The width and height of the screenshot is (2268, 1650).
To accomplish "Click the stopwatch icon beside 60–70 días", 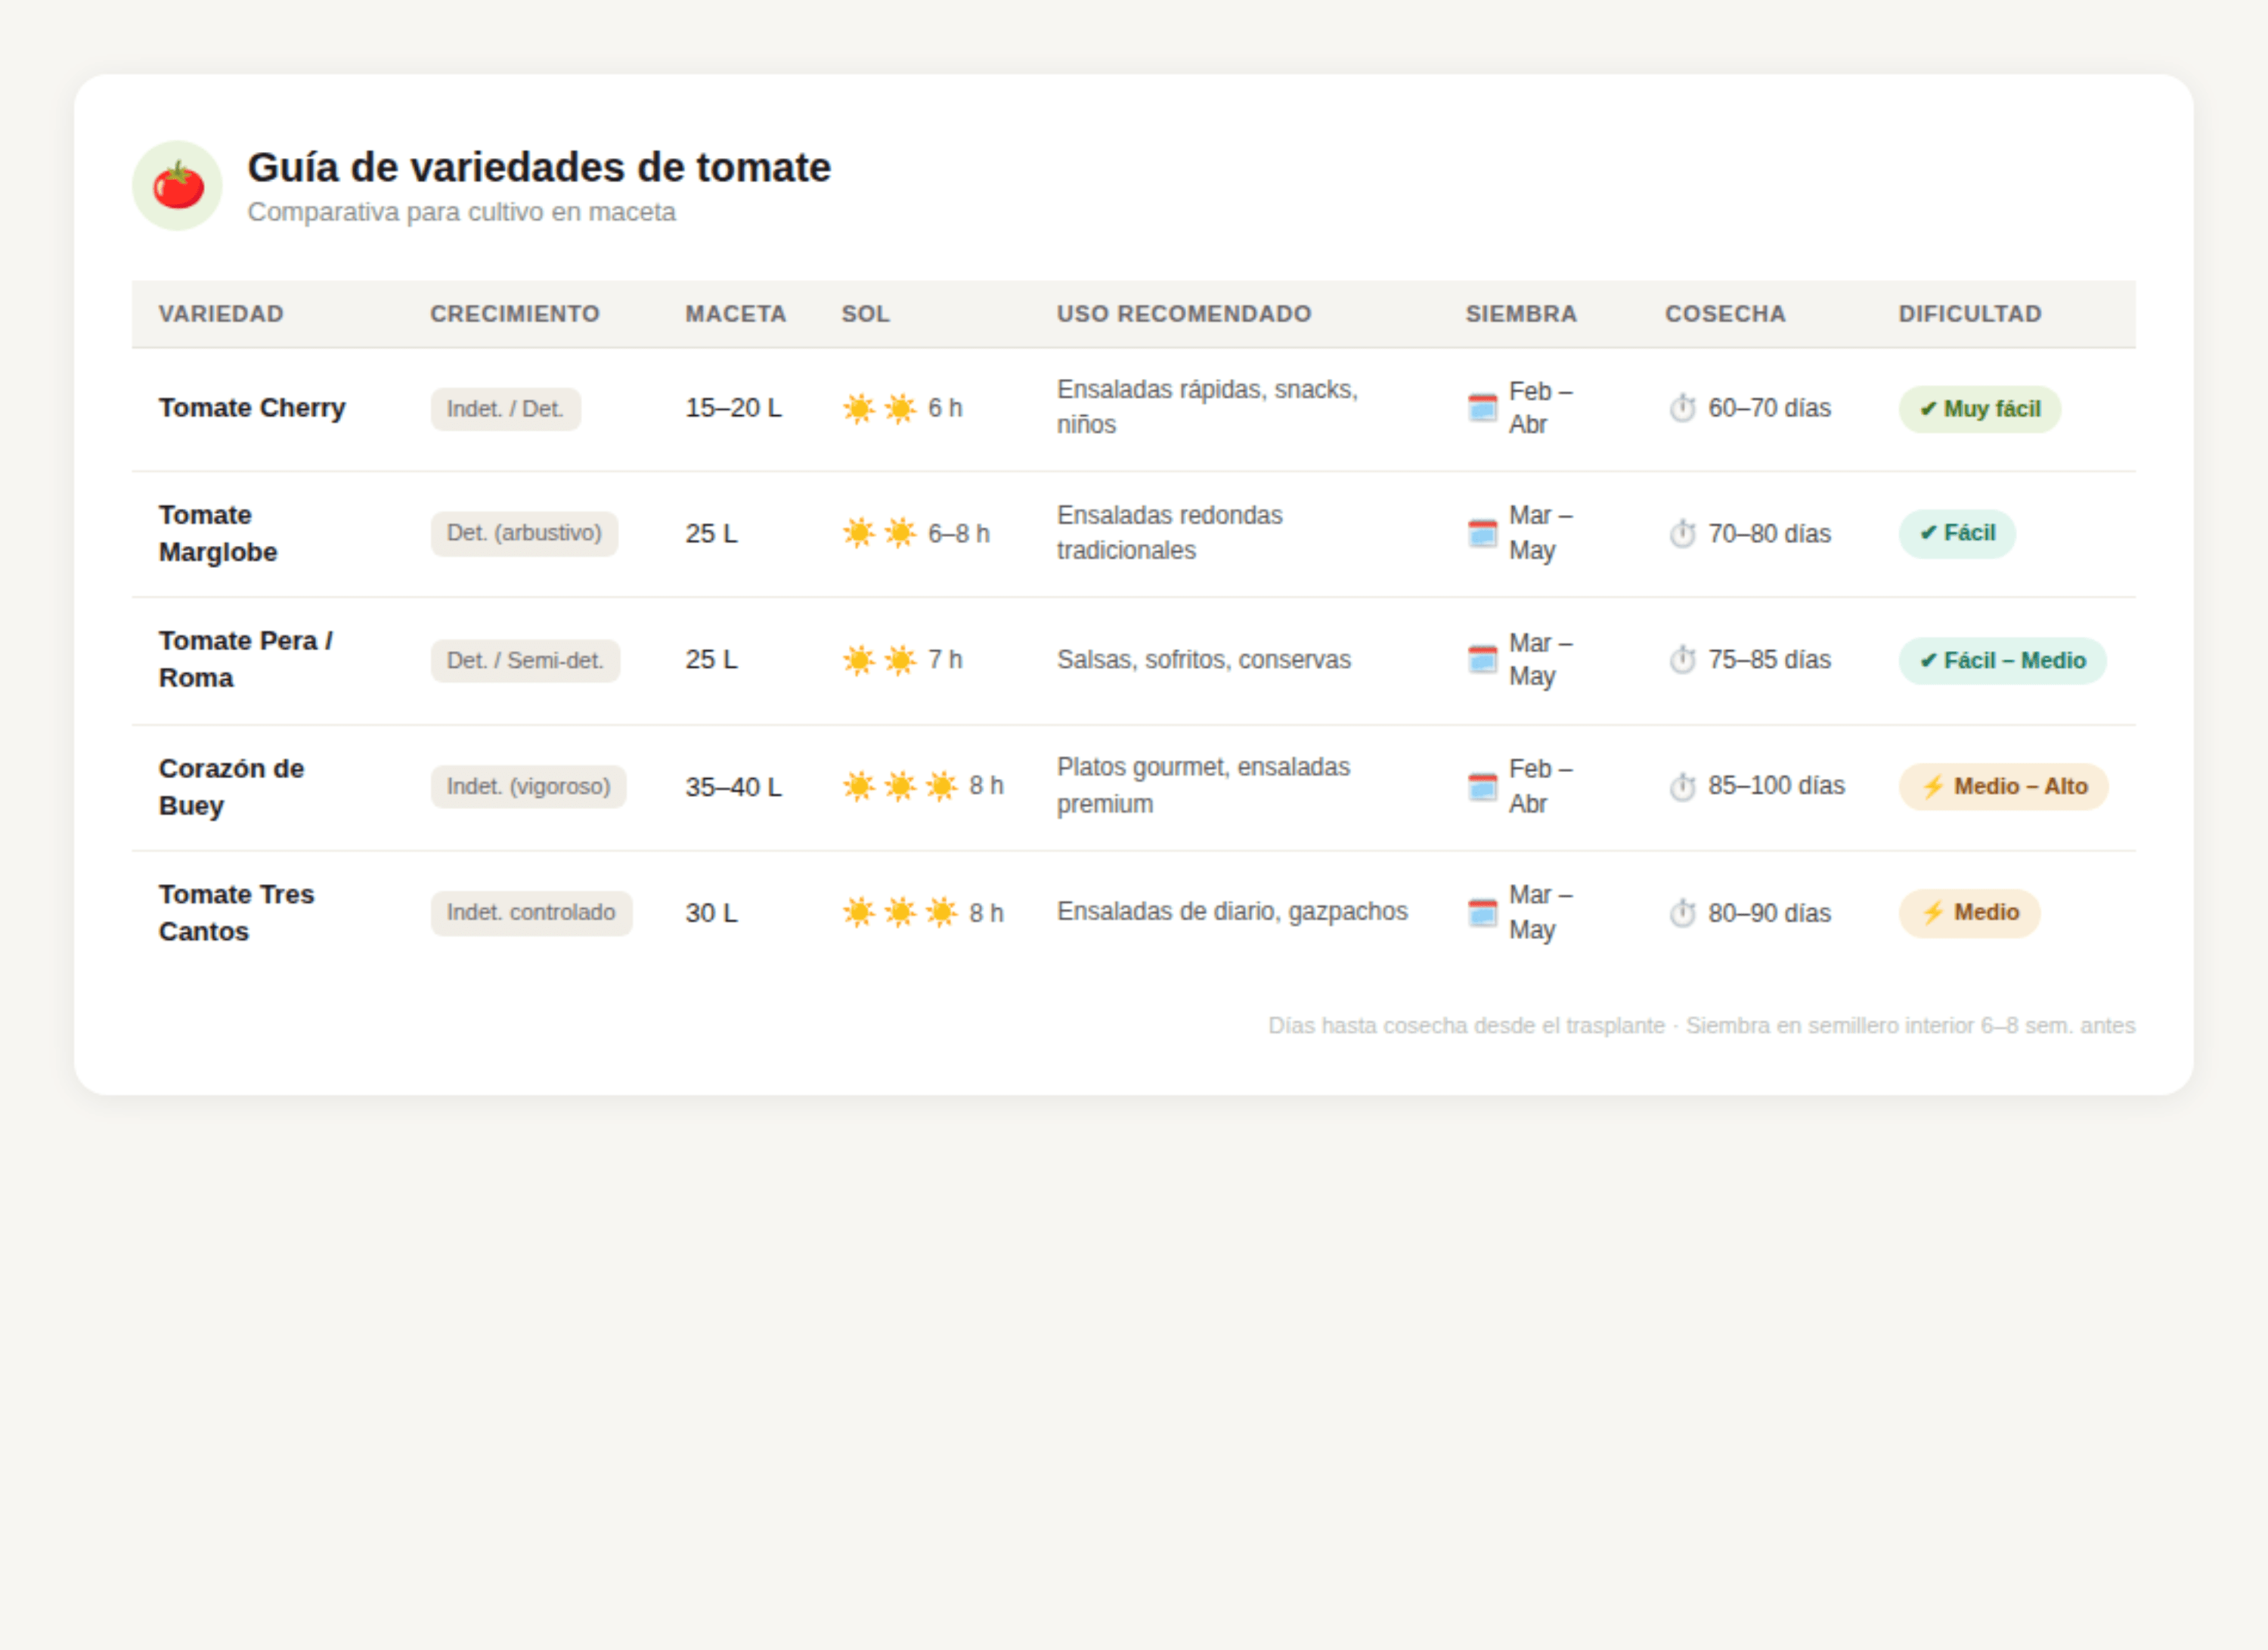I will (1682, 408).
